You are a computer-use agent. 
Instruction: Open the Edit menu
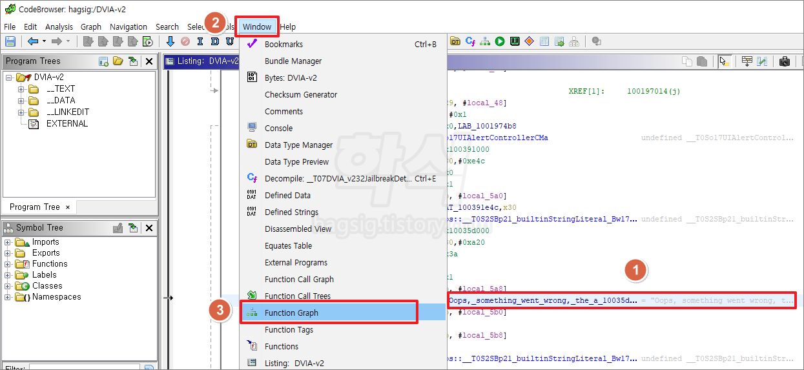point(30,26)
